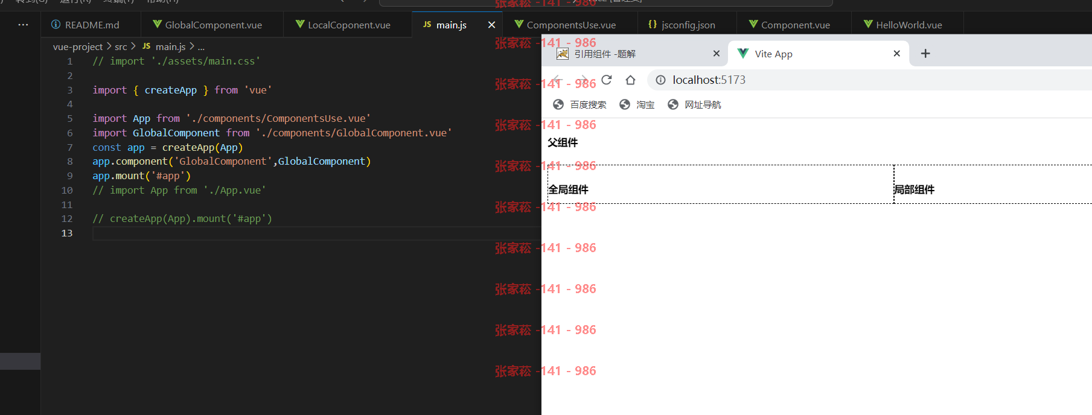Click the app.component GlobalComponent code line
This screenshot has width=1092, height=415.
pos(231,162)
